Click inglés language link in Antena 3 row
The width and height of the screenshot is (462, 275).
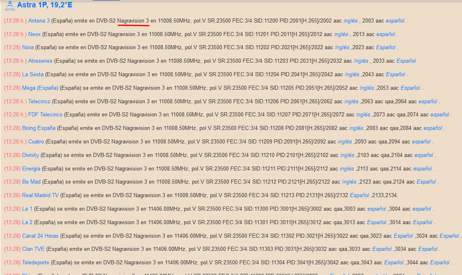(x=350, y=20)
